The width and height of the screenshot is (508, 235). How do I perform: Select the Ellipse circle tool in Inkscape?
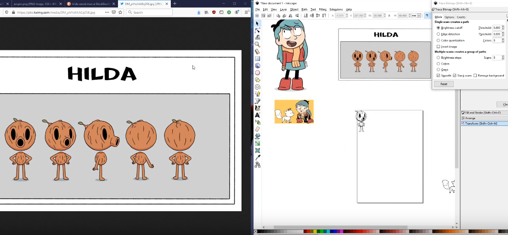pos(258,73)
